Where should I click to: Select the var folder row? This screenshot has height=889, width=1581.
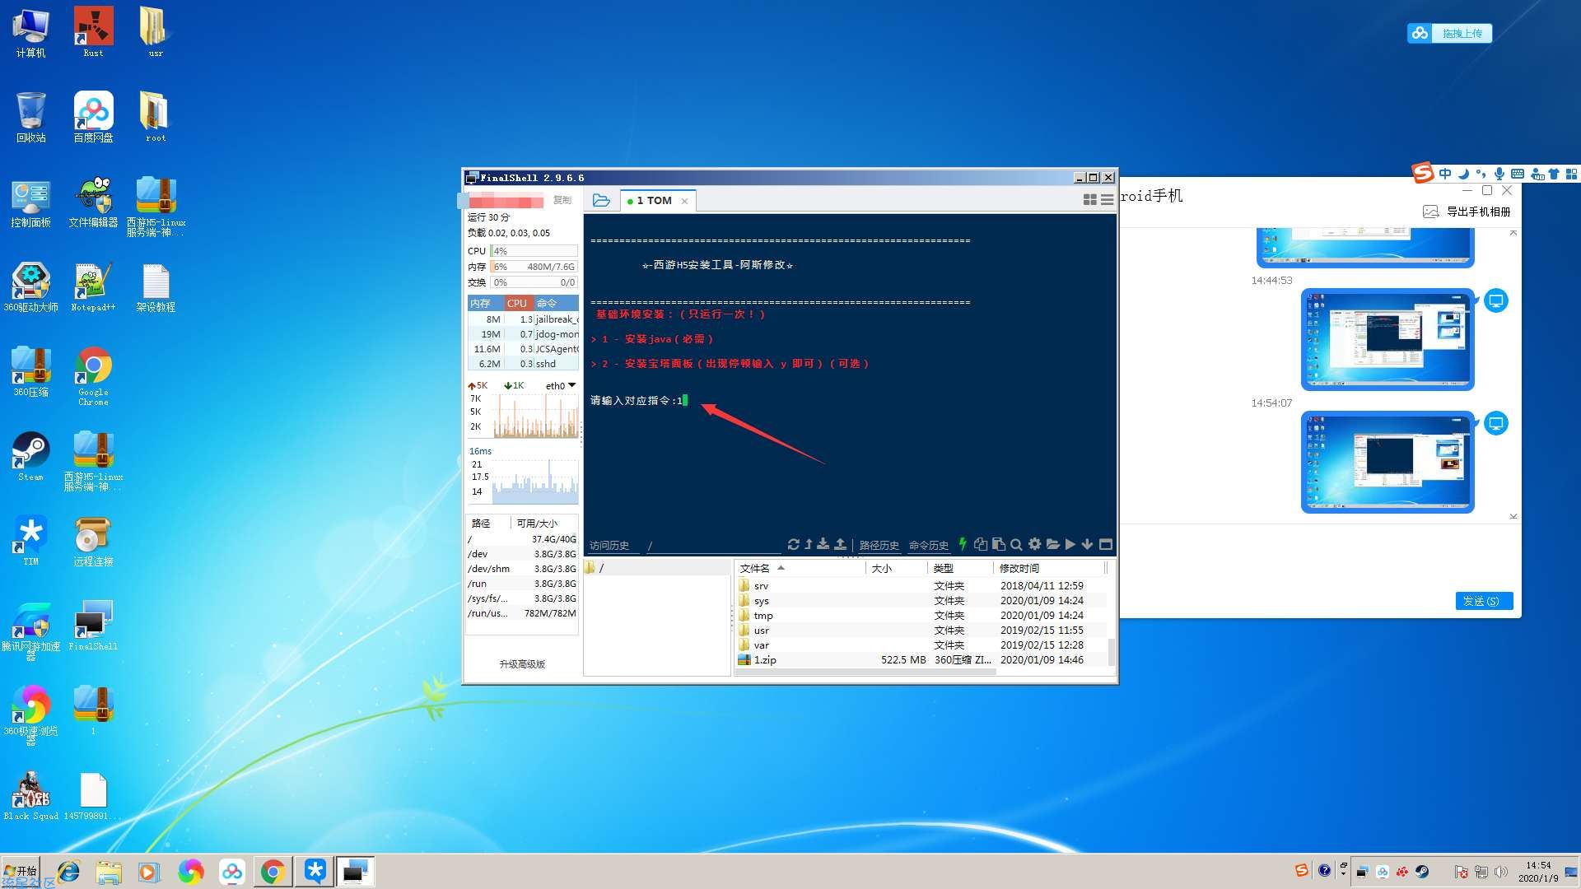pos(921,645)
